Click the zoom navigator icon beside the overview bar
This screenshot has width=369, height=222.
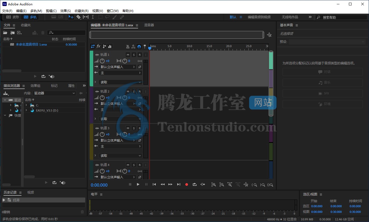coord(269,35)
